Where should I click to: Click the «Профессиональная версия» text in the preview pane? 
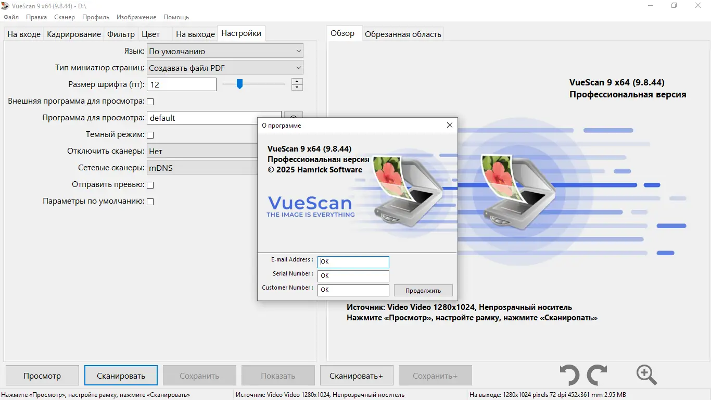coord(628,95)
